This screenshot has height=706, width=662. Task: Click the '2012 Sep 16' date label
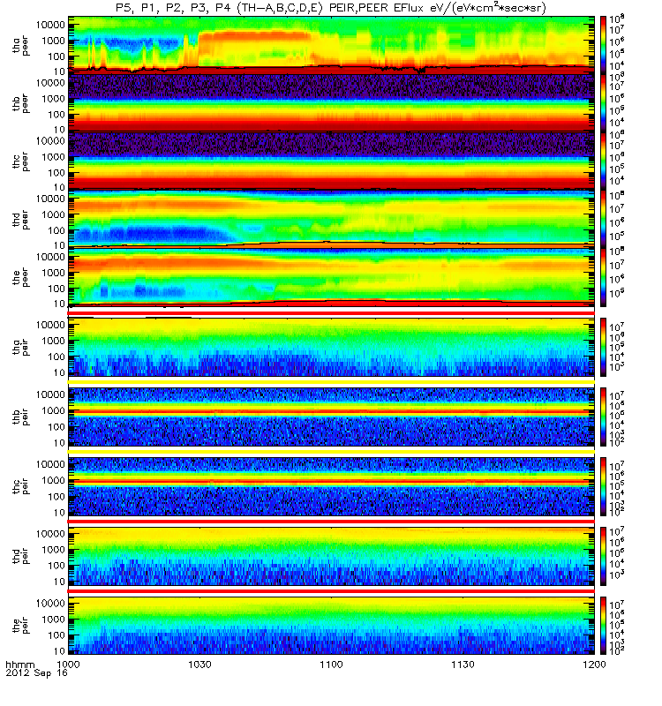tap(36, 673)
